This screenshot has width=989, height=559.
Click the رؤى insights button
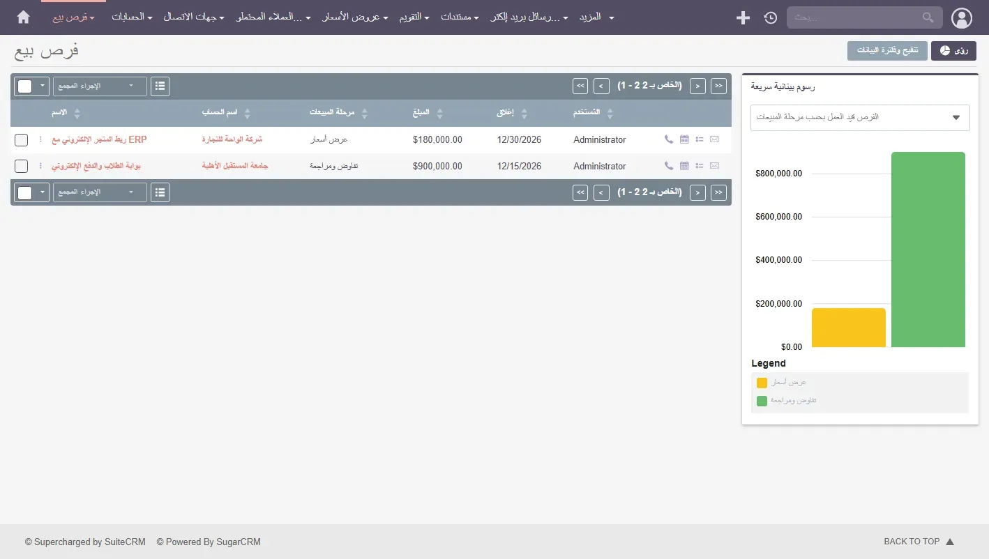click(953, 51)
